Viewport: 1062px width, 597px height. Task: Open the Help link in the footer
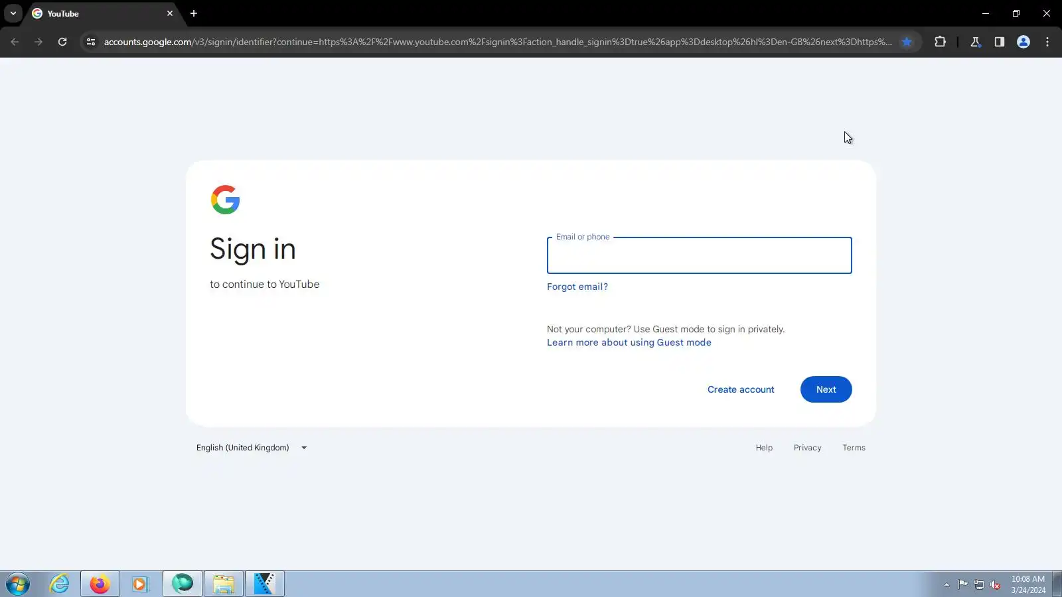764,448
